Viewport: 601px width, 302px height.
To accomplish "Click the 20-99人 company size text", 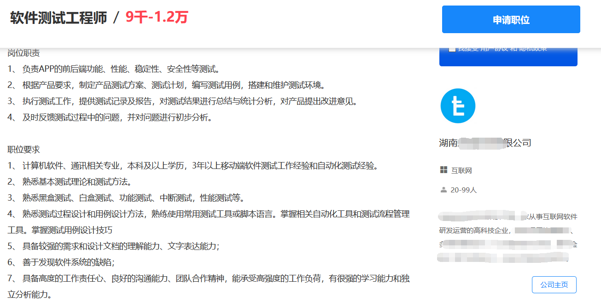I will pos(463,190).
